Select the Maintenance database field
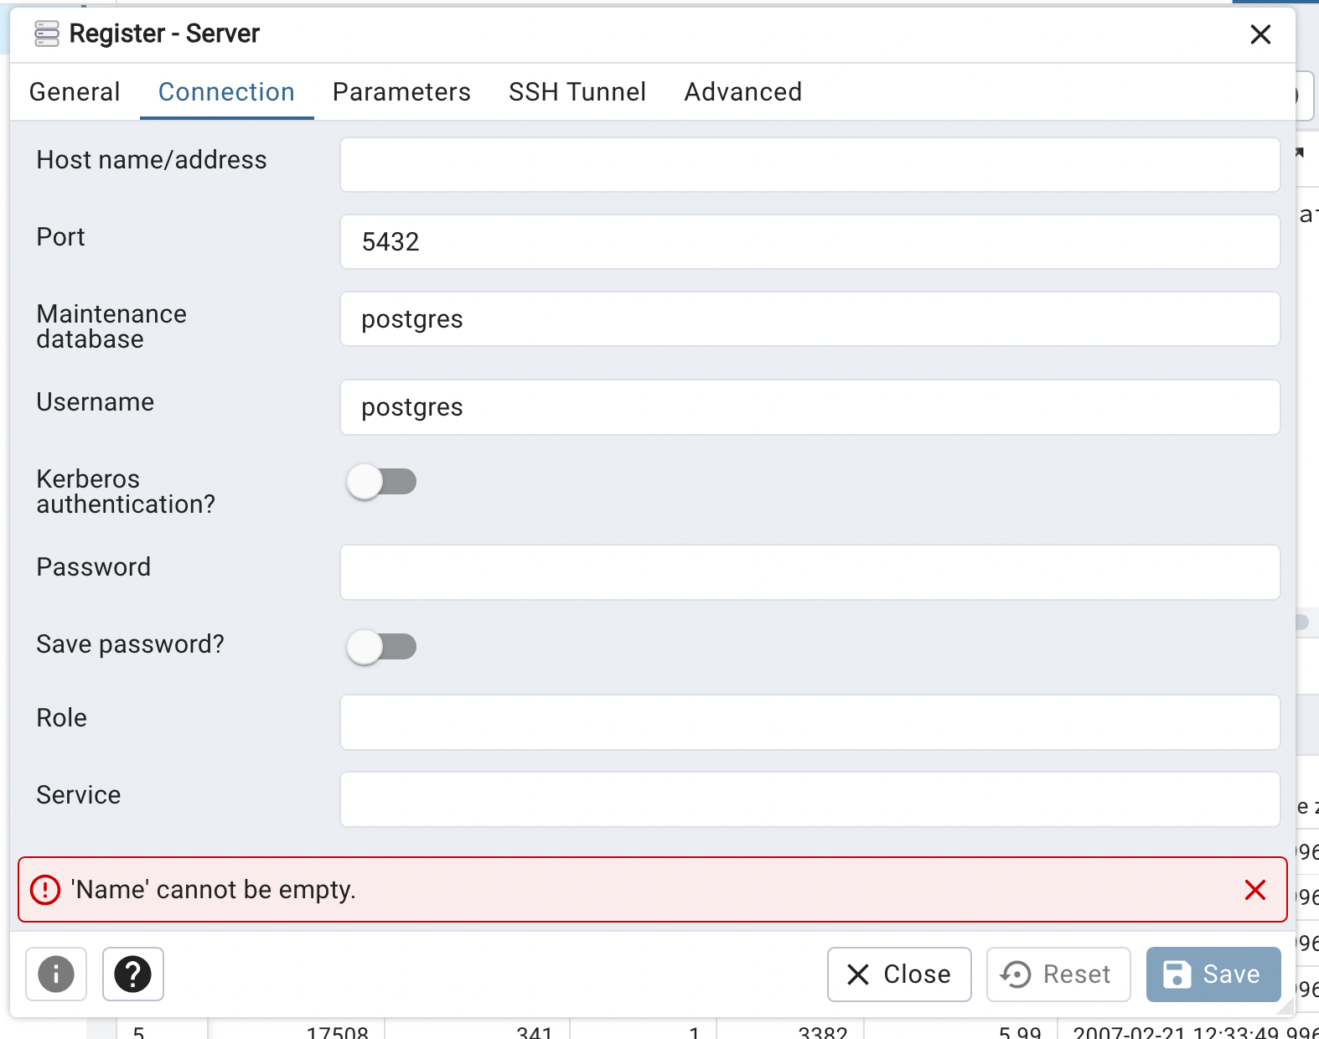Screen dimensions: 1319x1039 [810, 319]
